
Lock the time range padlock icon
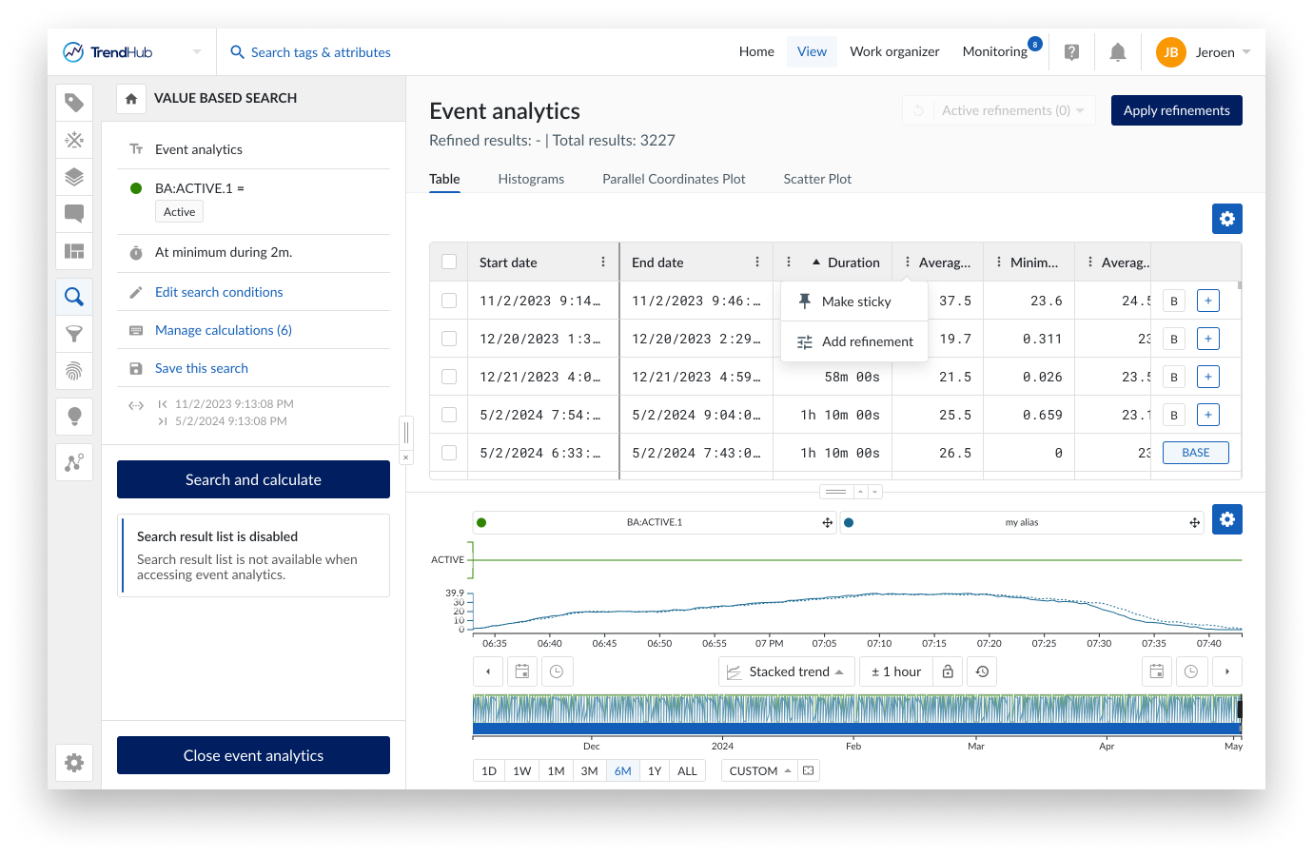tap(948, 671)
